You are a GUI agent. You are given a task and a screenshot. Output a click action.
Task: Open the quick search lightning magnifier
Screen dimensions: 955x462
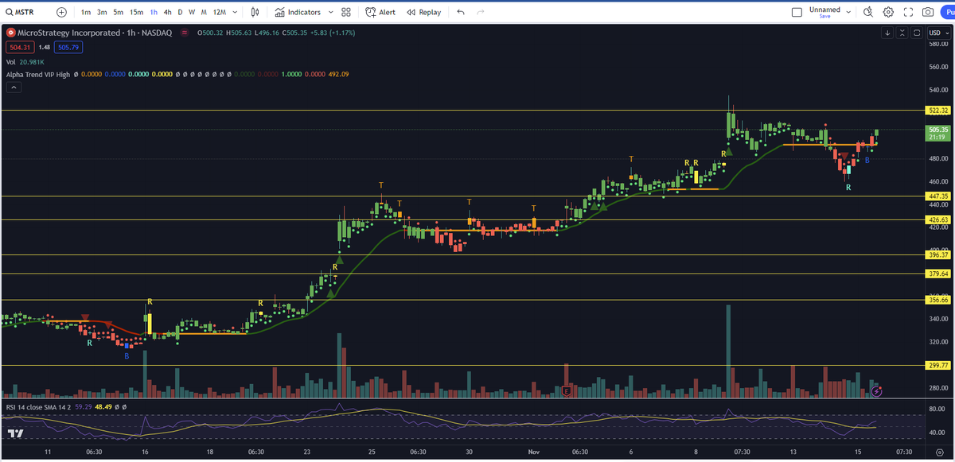click(x=868, y=12)
